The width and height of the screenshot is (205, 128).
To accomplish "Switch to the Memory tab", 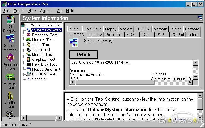I will pyautogui.click(x=95, y=35).
